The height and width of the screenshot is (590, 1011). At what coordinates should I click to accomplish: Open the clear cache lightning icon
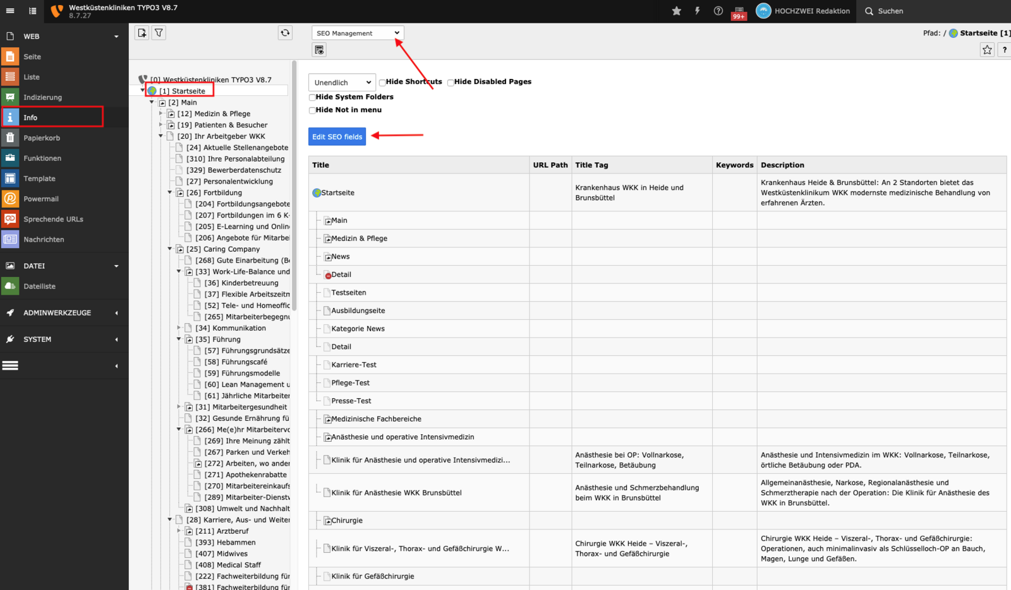click(697, 11)
